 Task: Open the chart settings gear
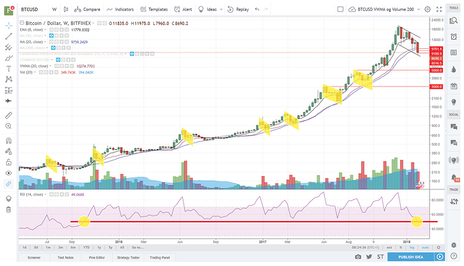pos(427,9)
